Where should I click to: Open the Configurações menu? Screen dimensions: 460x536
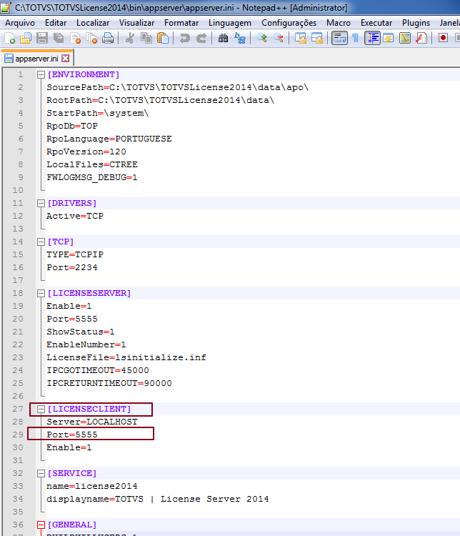(x=289, y=23)
